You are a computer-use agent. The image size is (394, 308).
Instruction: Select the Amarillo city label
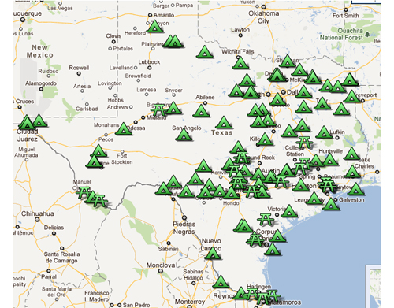pos(163,15)
